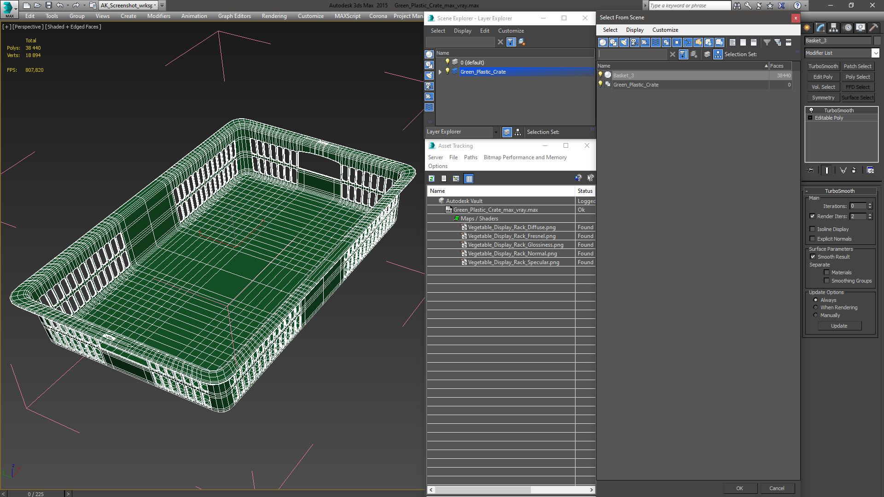The image size is (884, 497).
Task: Open the Layer Explorer type dropdown
Action: pyautogui.click(x=496, y=132)
